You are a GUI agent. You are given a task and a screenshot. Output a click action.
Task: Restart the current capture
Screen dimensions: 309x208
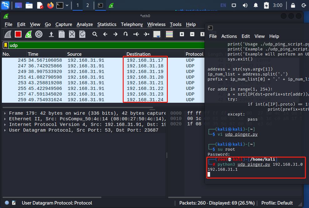pos(28,34)
